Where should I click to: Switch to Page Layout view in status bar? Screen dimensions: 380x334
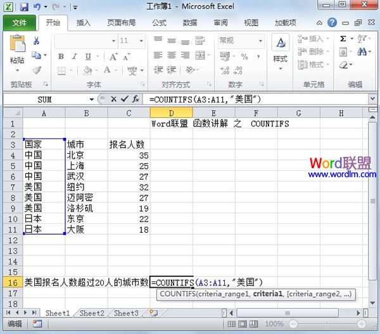pyautogui.click(x=243, y=323)
